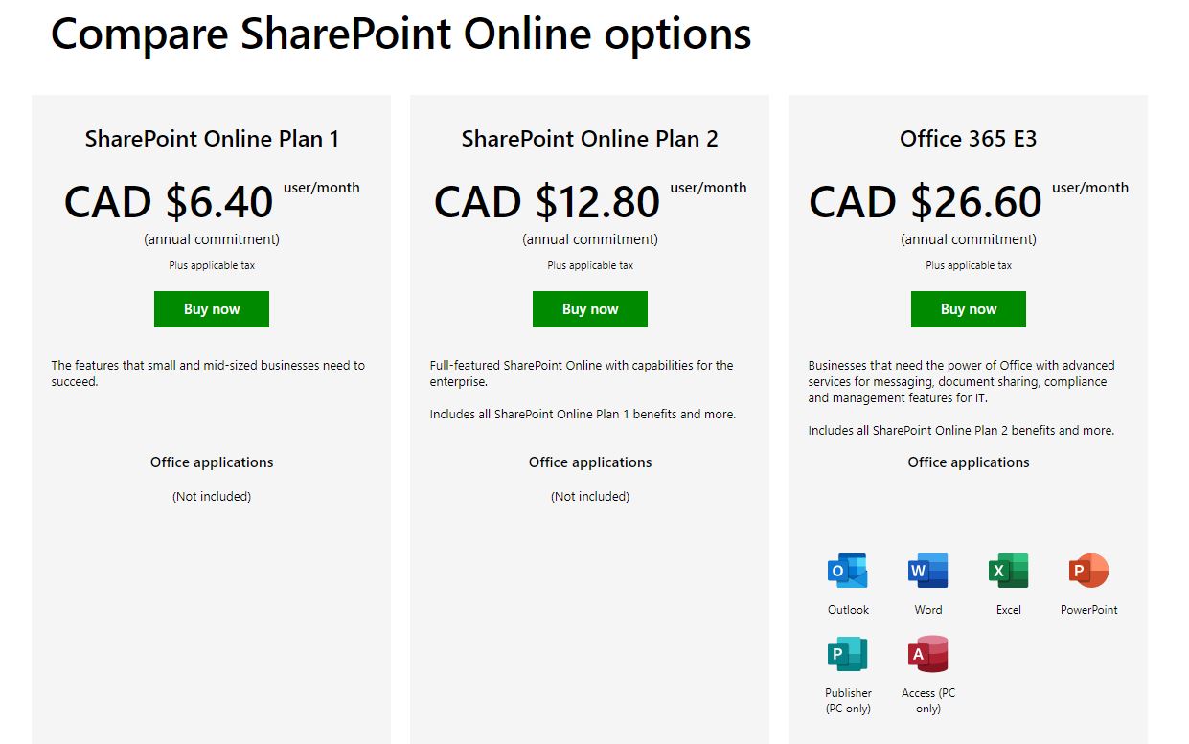Click the Excel app icon
The image size is (1189, 744).
click(1008, 571)
